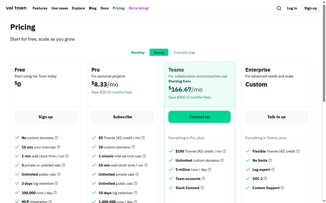Show info for Unlimited custom domains

pyautogui.click(x=222, y=160)
